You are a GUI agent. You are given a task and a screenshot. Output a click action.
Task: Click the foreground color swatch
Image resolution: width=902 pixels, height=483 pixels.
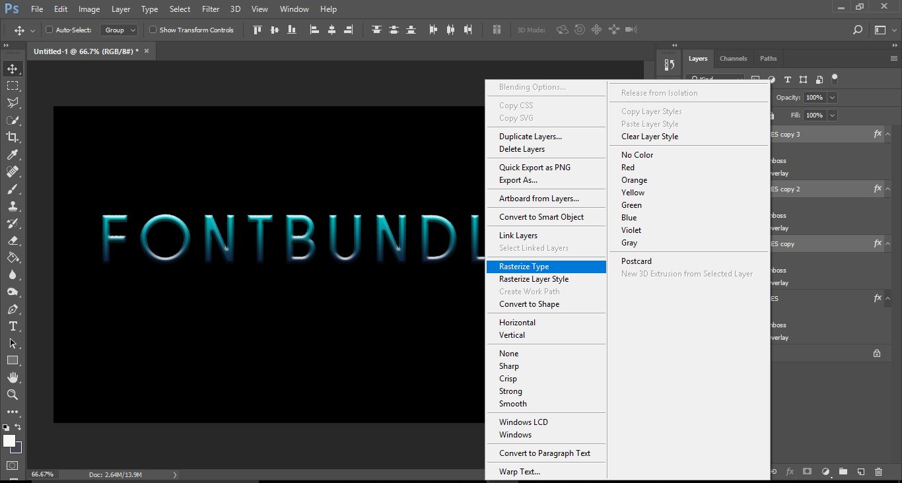tap(9, 440)
